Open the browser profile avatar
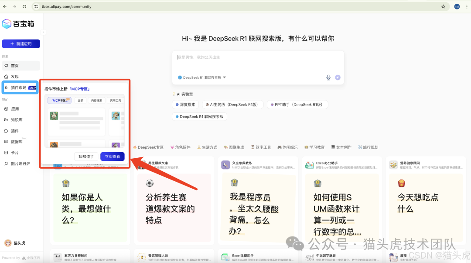 (x=457, y=7)
